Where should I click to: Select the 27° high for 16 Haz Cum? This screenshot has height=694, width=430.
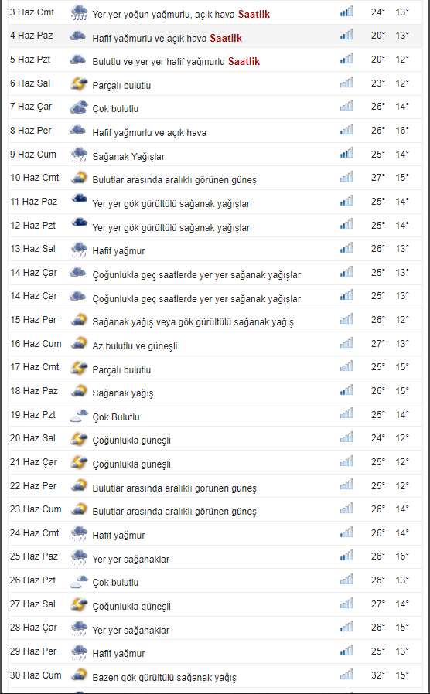point(378,343)
